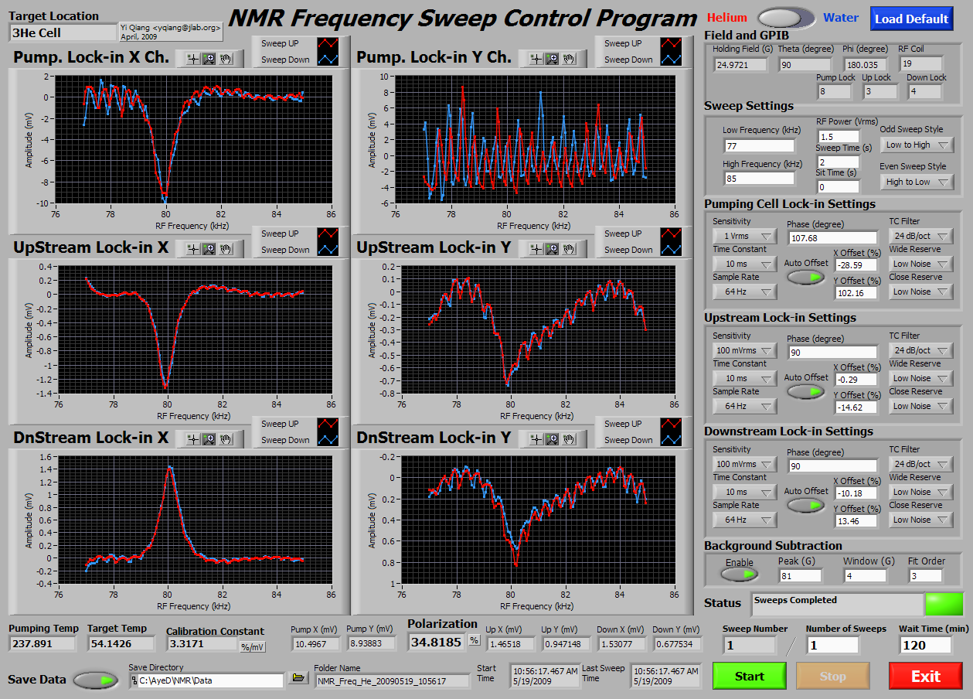973x699 pixels.
Task: Click the Holding Field (G) value 24.9721
Action: [740, 65]
